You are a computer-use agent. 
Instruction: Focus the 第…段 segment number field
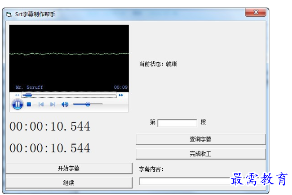pyautogui.click(x=177, y=123)
